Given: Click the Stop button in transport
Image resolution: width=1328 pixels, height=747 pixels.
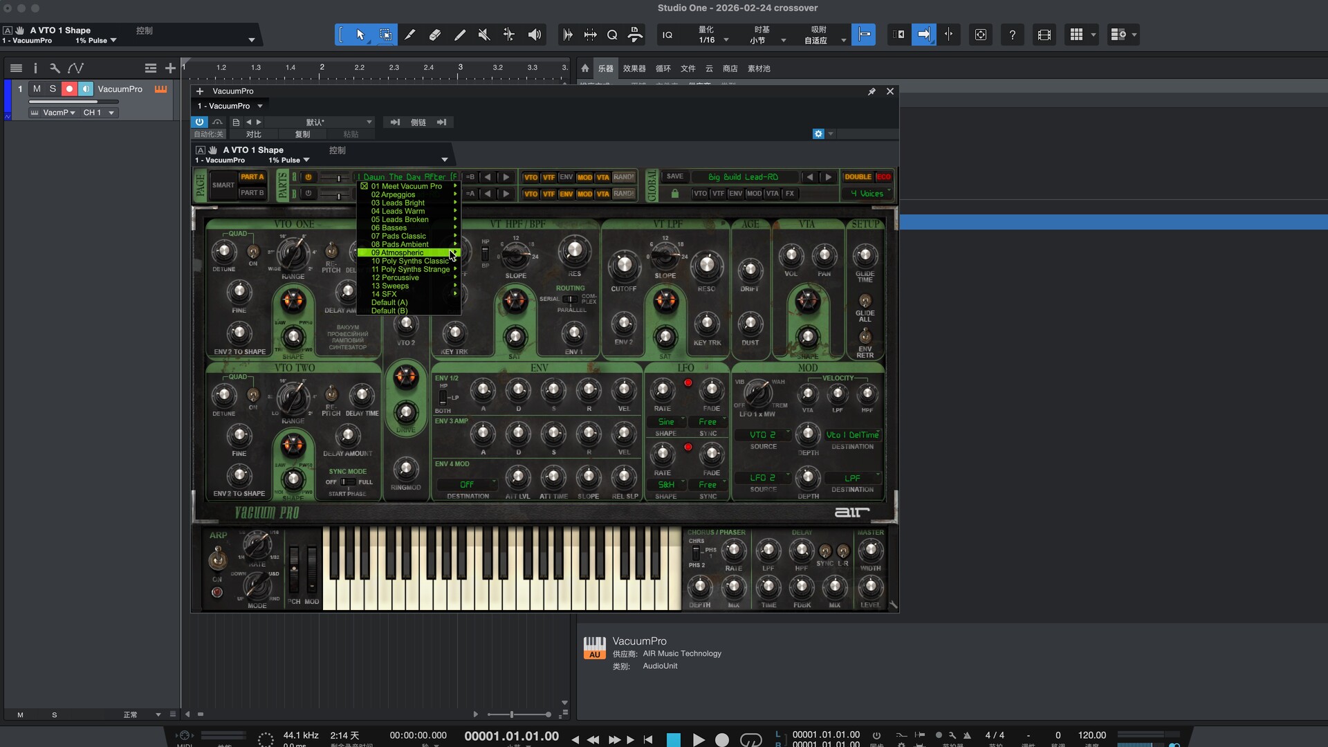Looking at the screenshot, I should (673, 739).
